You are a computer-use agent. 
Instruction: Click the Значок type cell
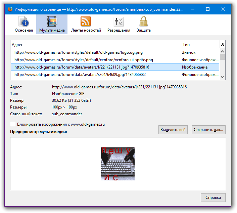[x=188, y=52]
